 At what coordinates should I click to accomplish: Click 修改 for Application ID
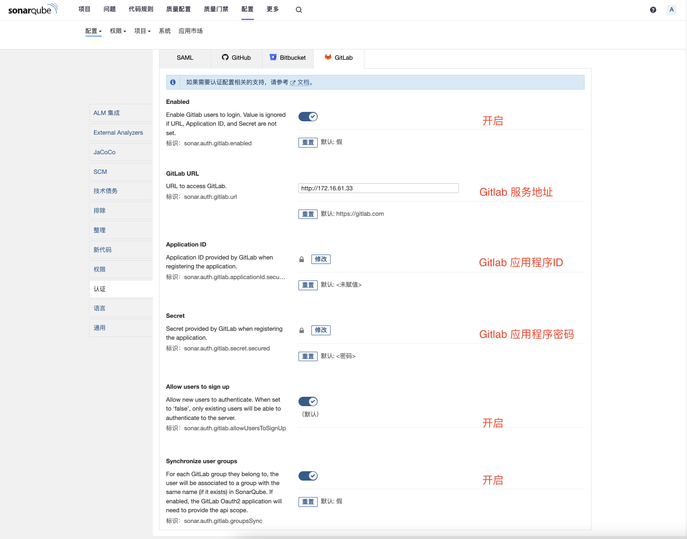[x=321, y=259]
